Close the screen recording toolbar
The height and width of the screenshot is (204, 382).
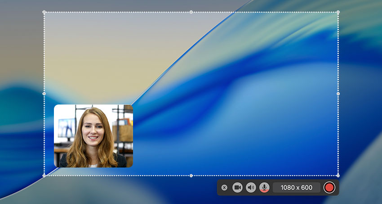click(x=224, y=187)
